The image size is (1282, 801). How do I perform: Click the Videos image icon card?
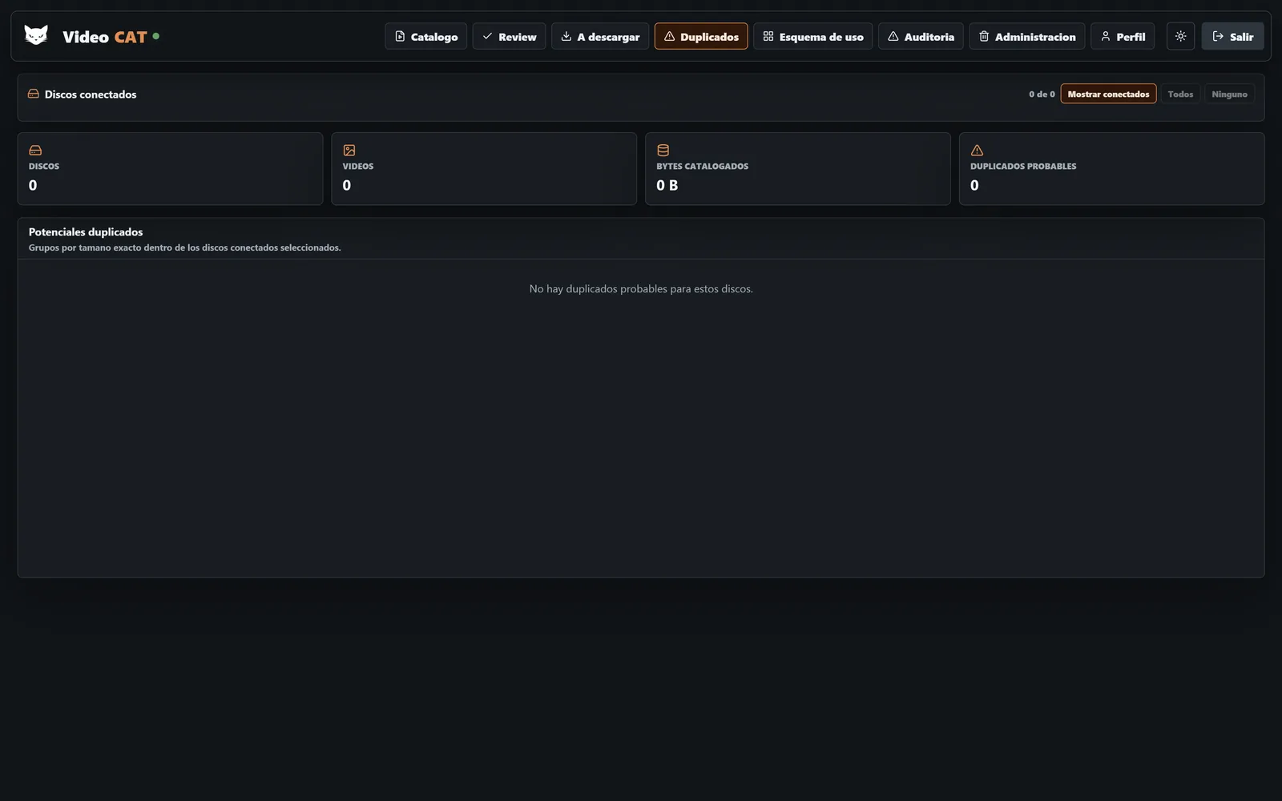point(349,150)
